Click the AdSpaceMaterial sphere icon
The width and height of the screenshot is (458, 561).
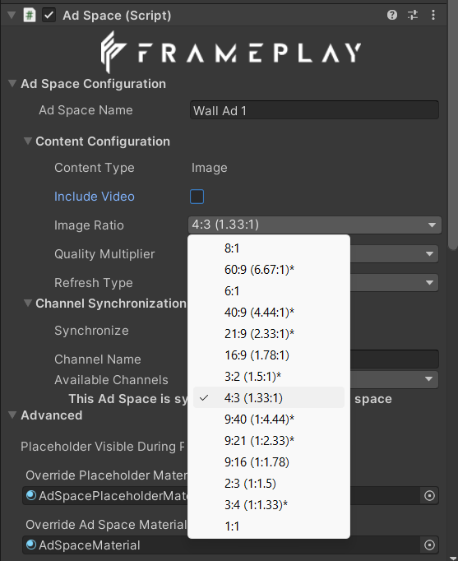[31, 545]
